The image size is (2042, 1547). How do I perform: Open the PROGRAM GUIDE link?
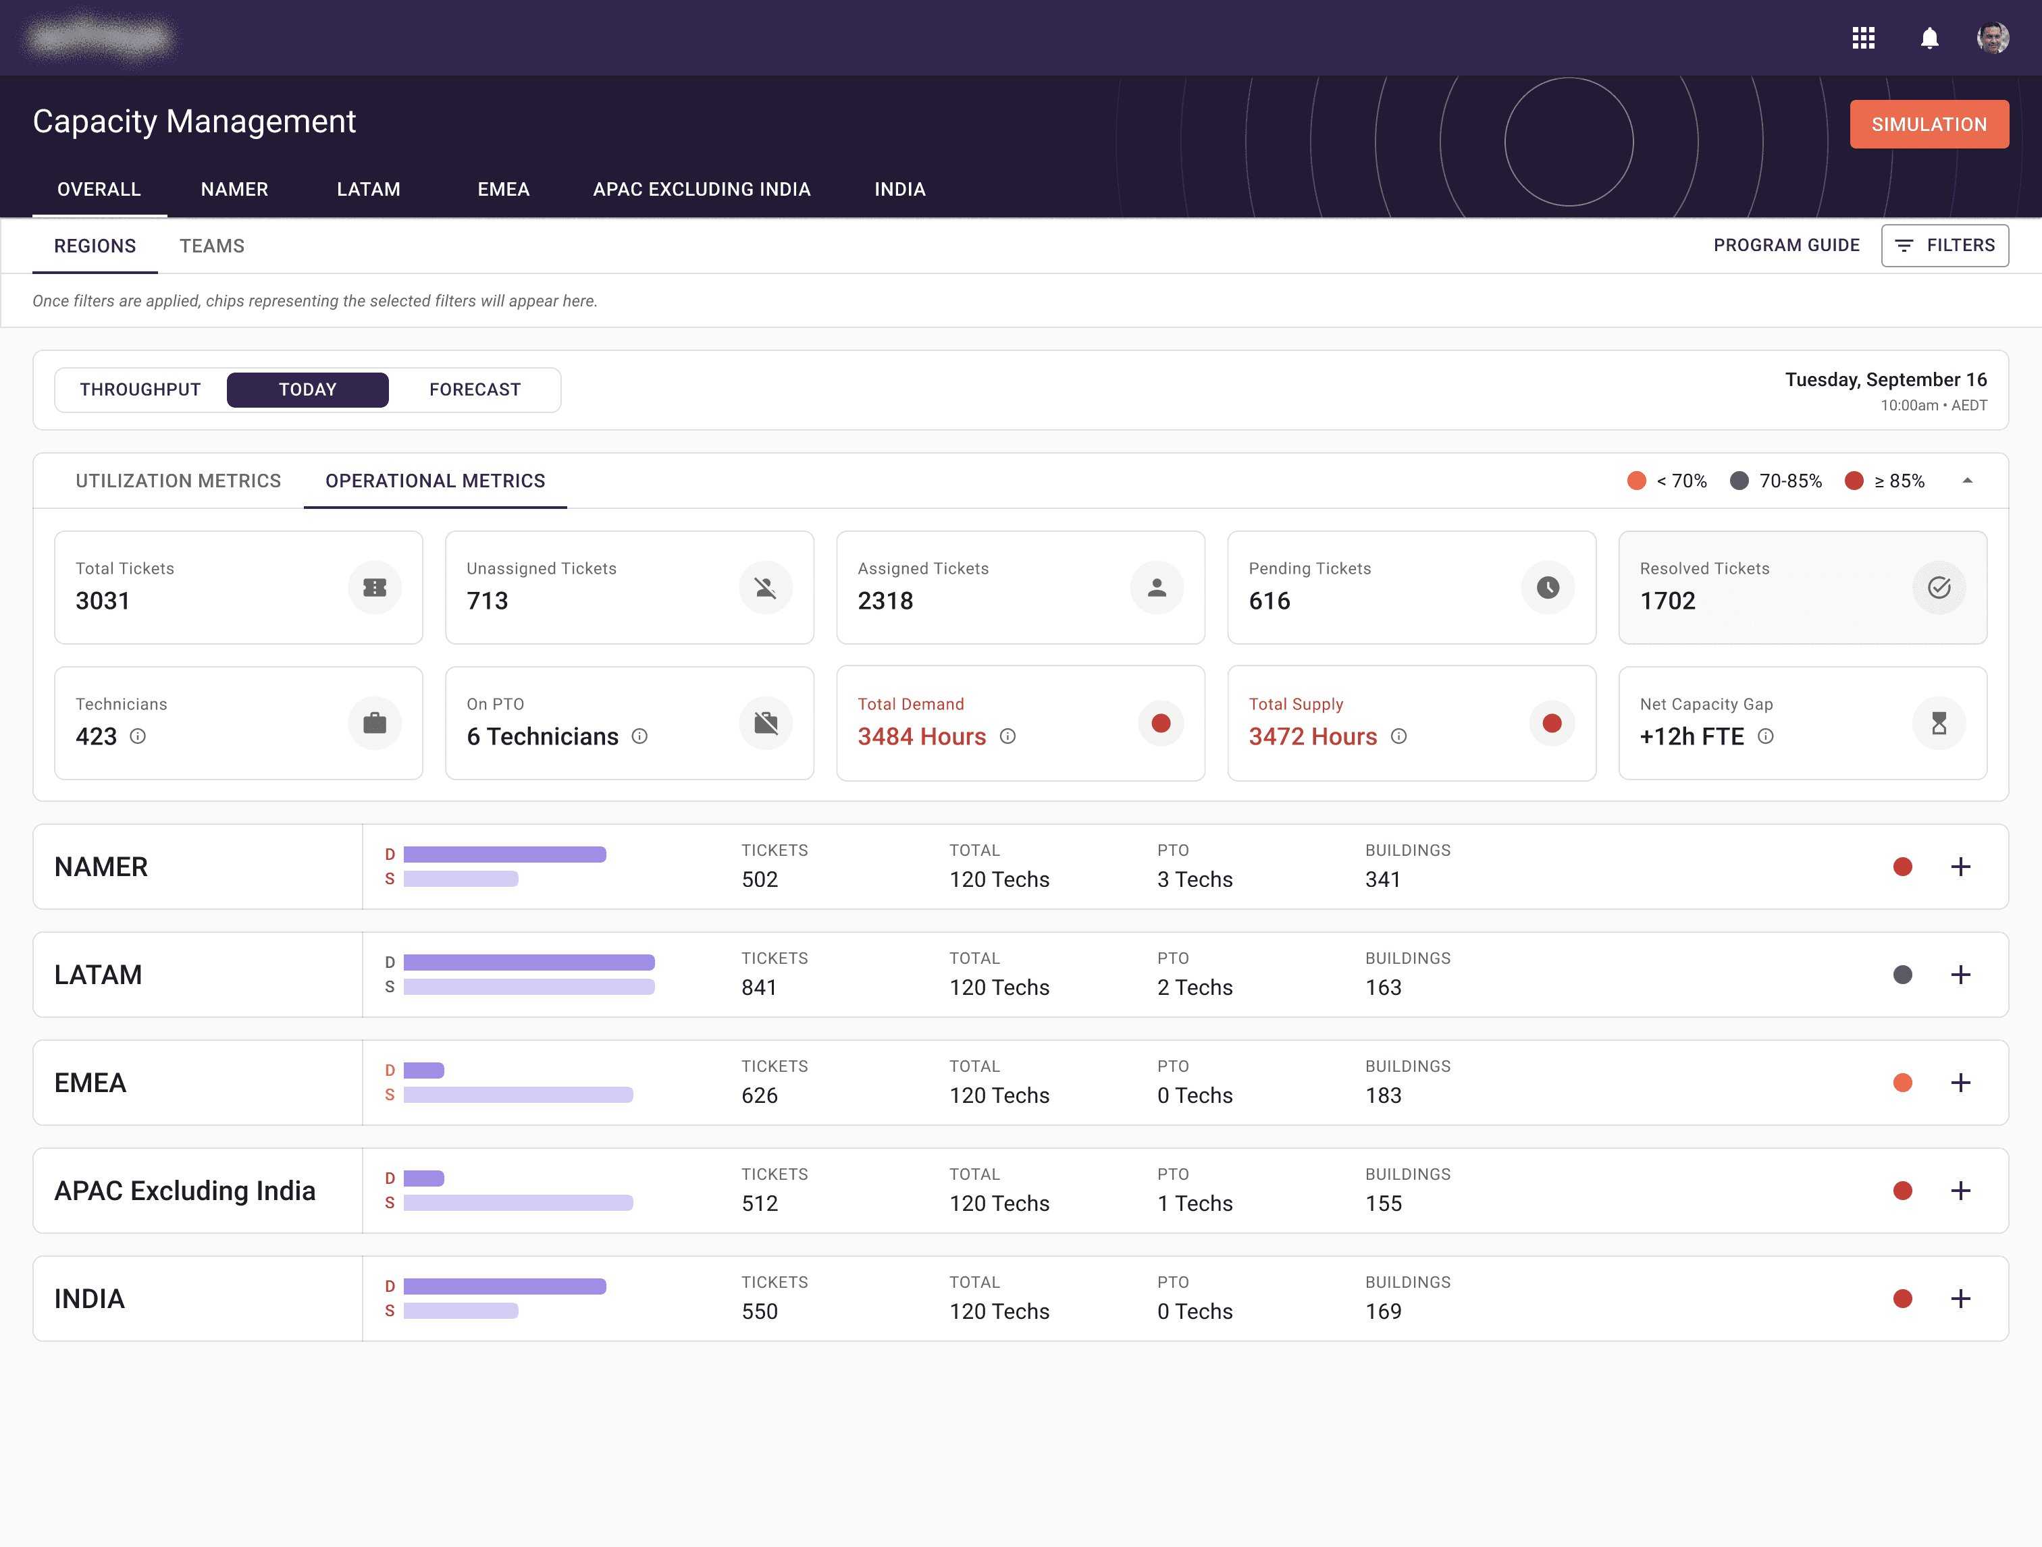tap(1786, 246)
